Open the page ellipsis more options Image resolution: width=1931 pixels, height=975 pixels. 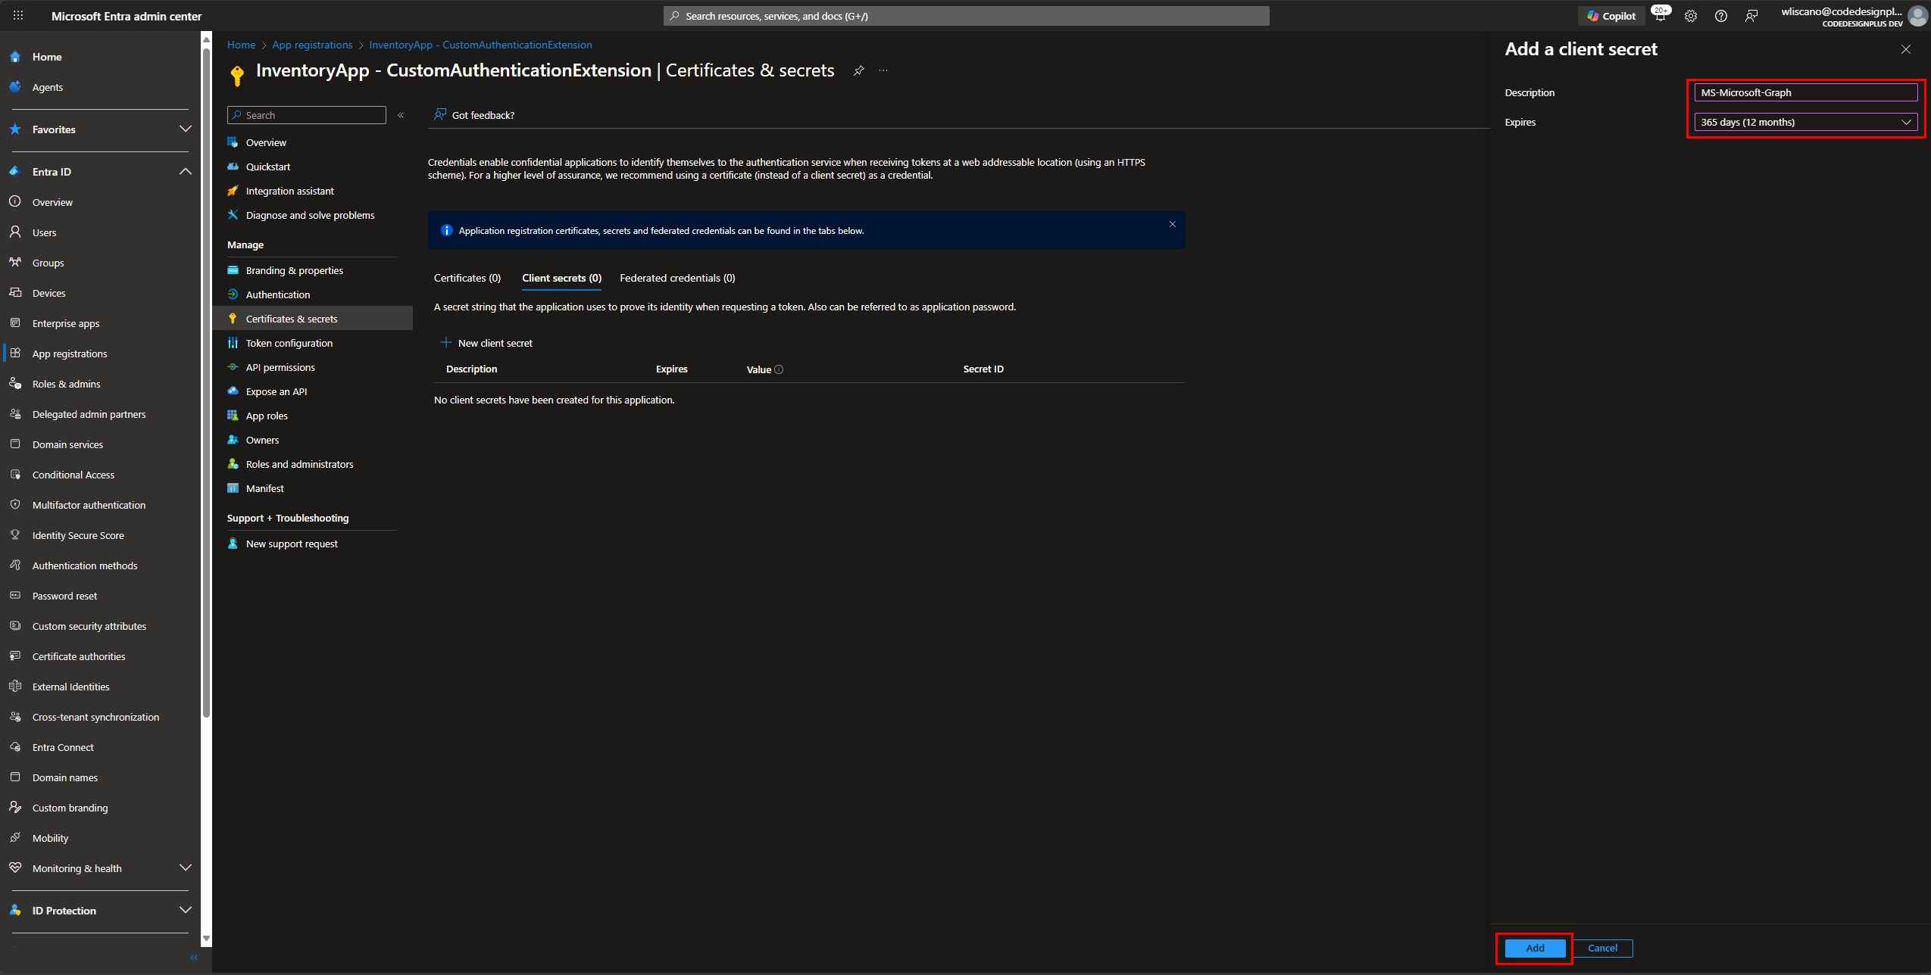coord(883,70)
